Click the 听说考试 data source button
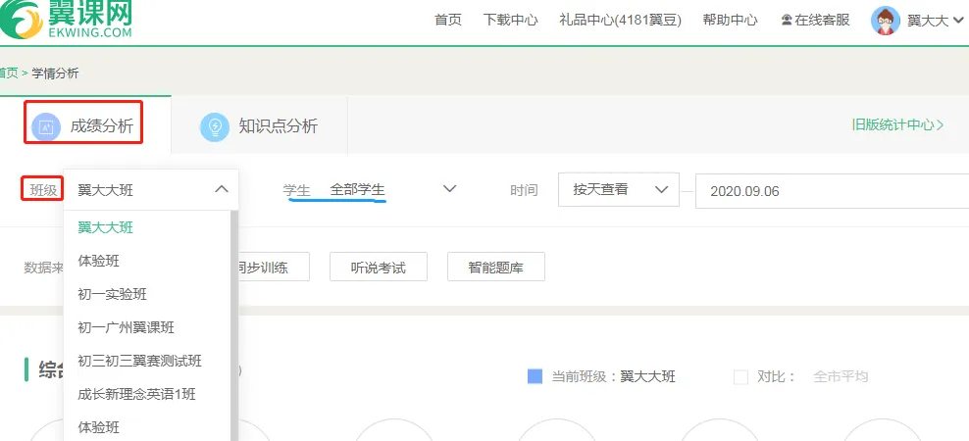The height and width of the screenshot is (441, 969). point(379,267)
